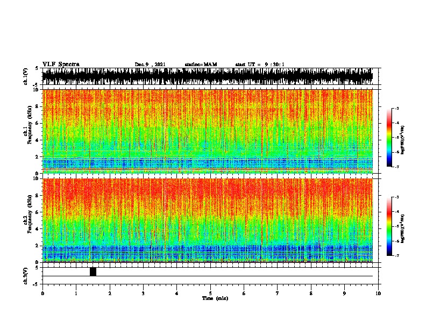Click the "station=MAM" header text
The width and height of the screenshot is (426, 329).
pos(201,65)
